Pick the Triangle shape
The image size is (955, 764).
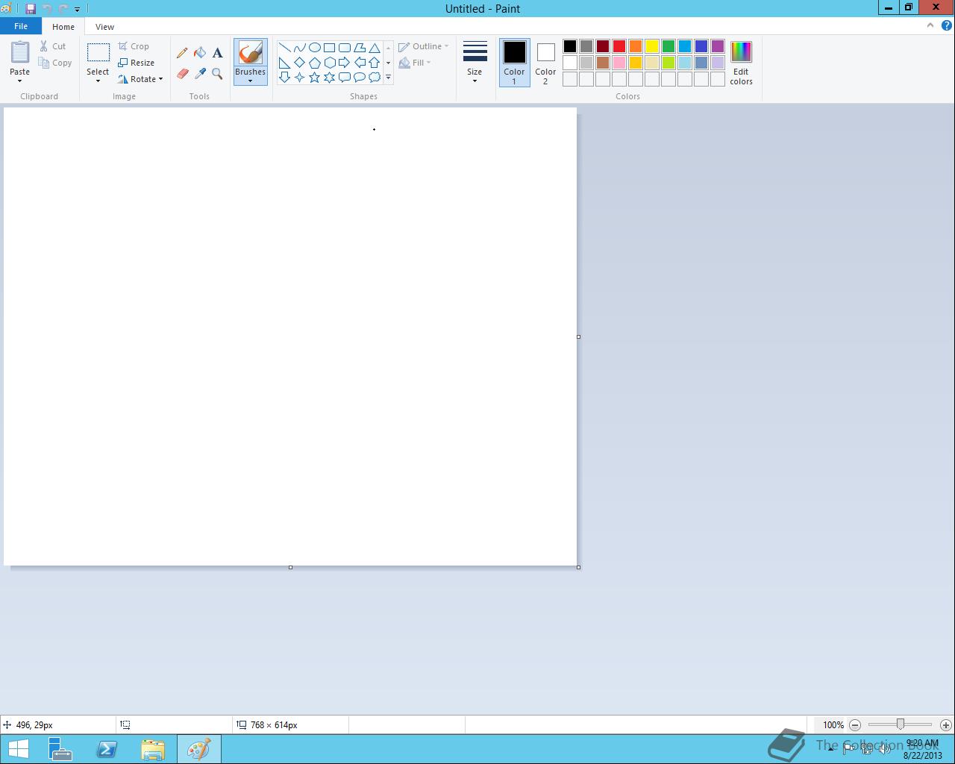(375, 47)
